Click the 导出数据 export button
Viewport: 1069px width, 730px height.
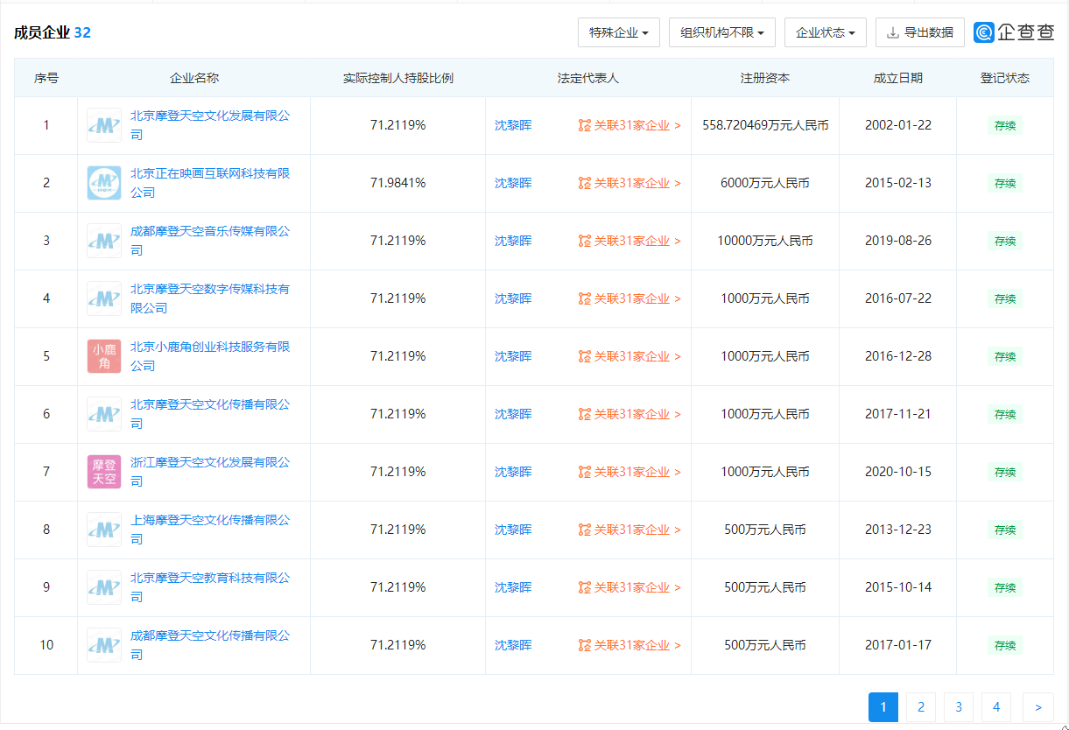[x=920, y=32]
